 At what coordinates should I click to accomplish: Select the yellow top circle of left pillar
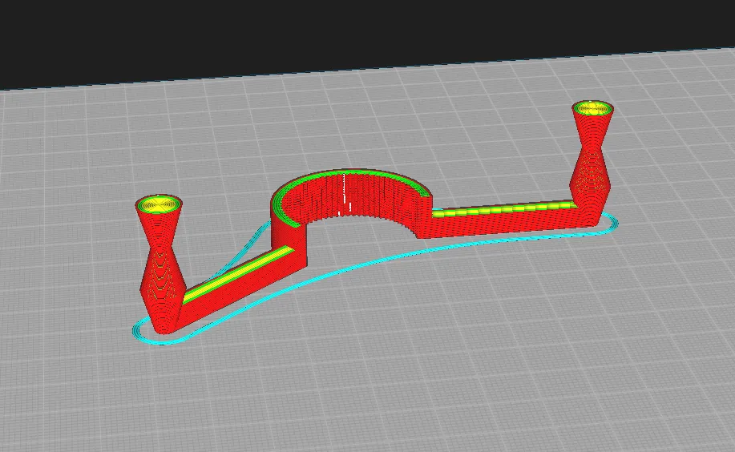[160, 204]
